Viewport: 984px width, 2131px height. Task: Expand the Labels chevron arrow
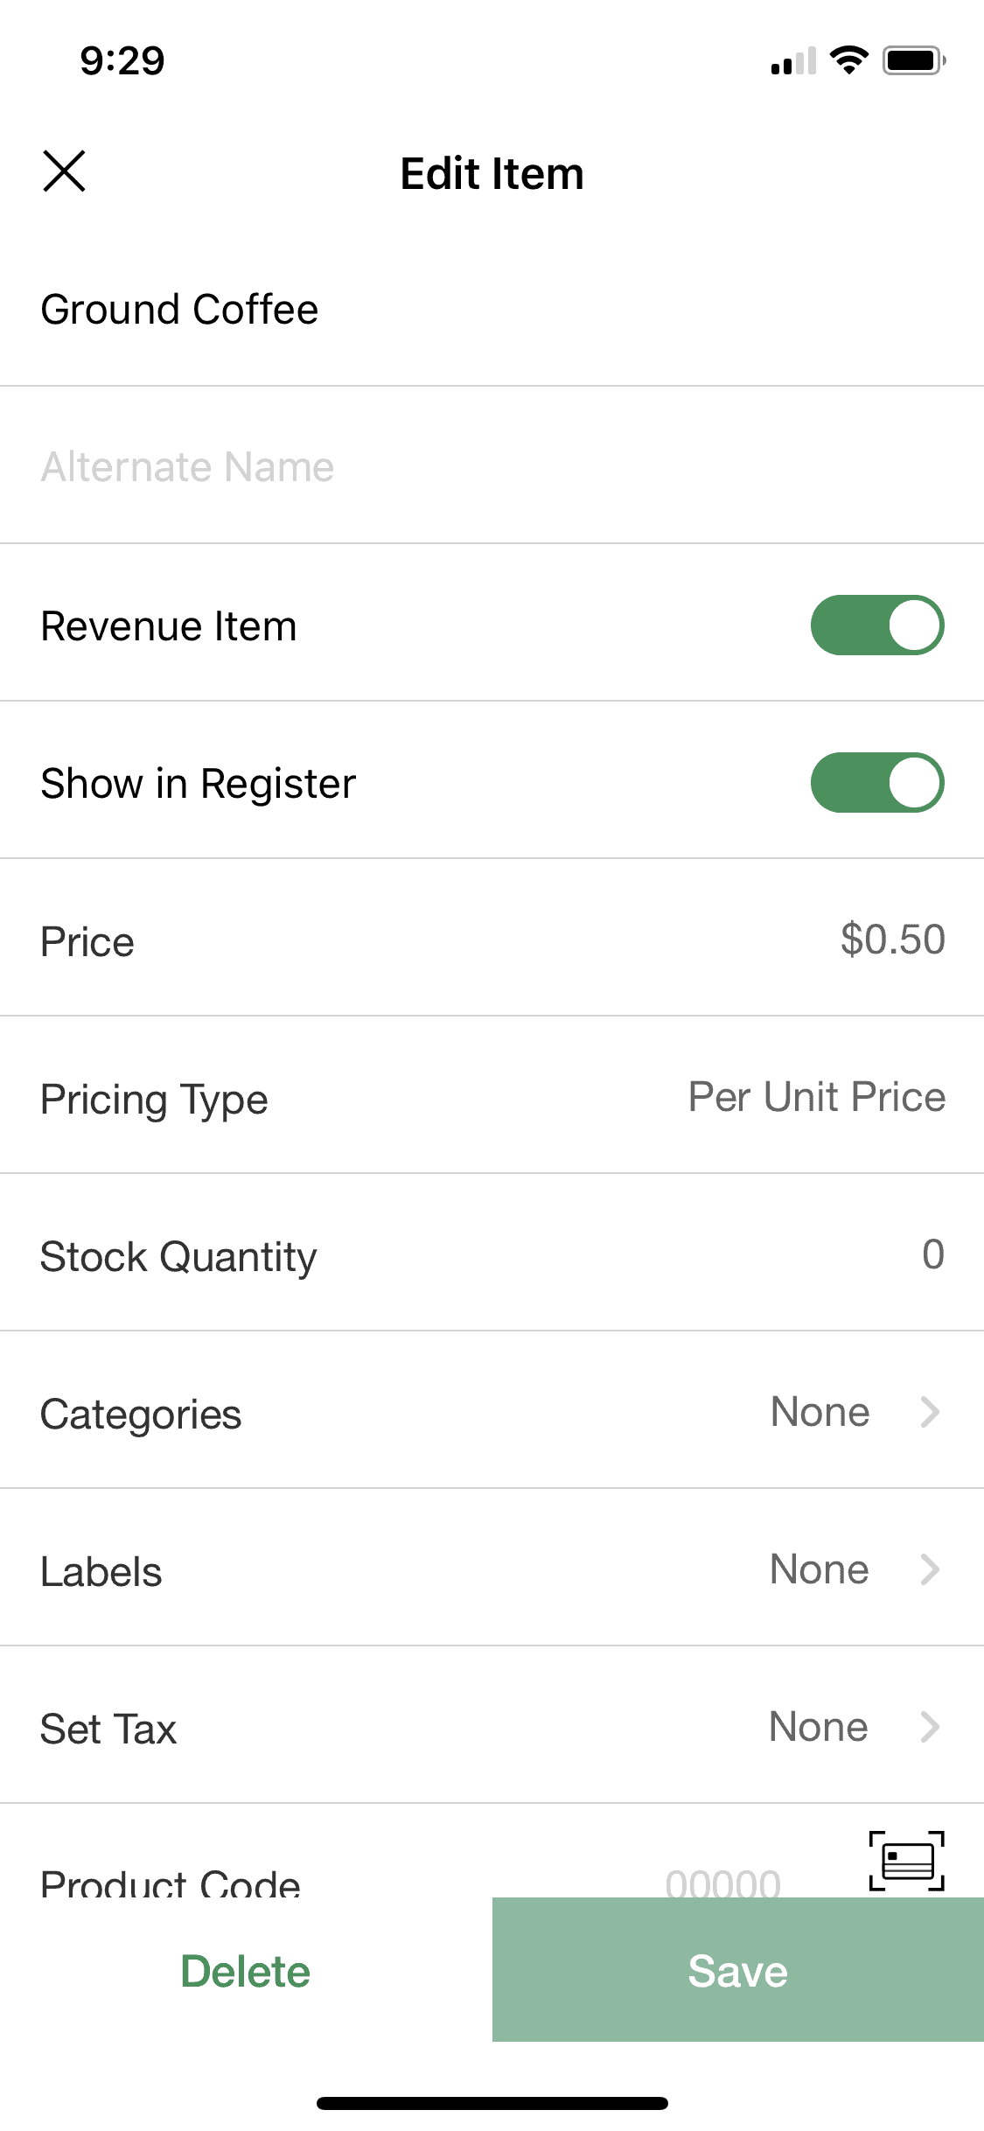tap(931, 1569)
